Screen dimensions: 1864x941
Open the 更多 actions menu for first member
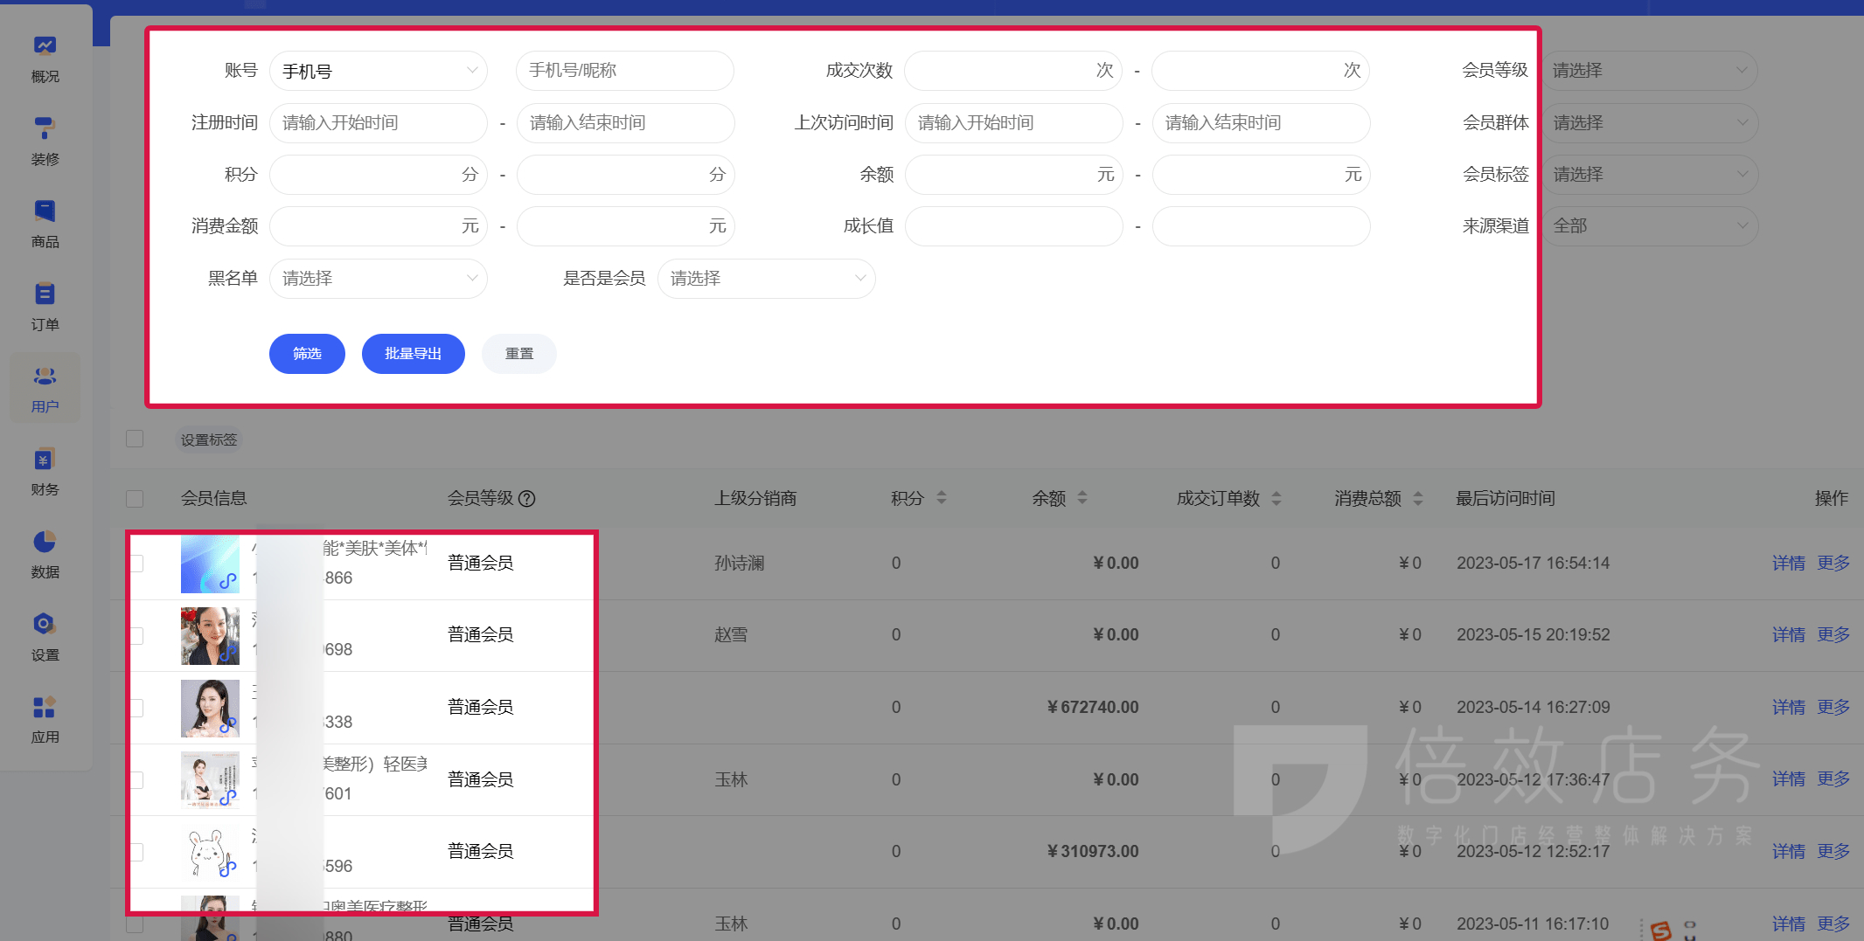(1833, 563)
